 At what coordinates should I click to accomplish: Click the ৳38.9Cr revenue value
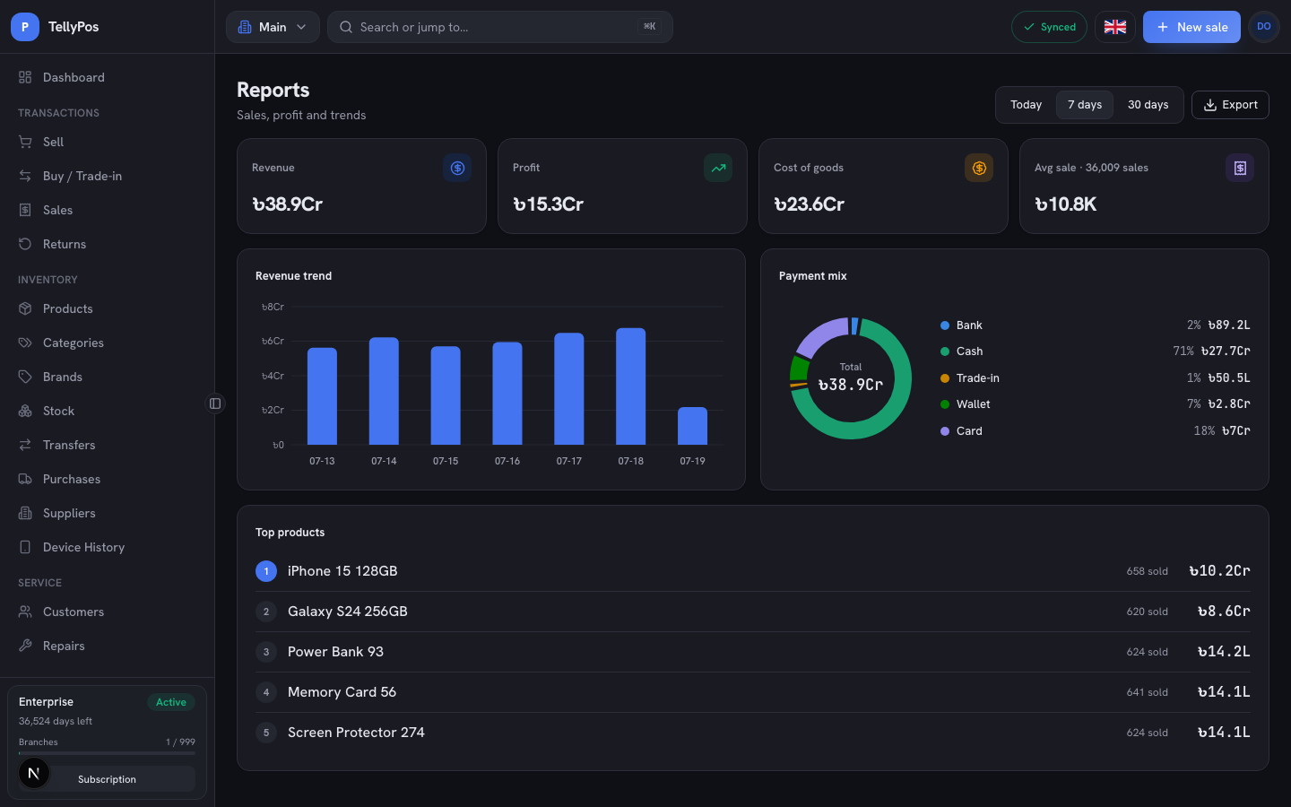(288, 204)
